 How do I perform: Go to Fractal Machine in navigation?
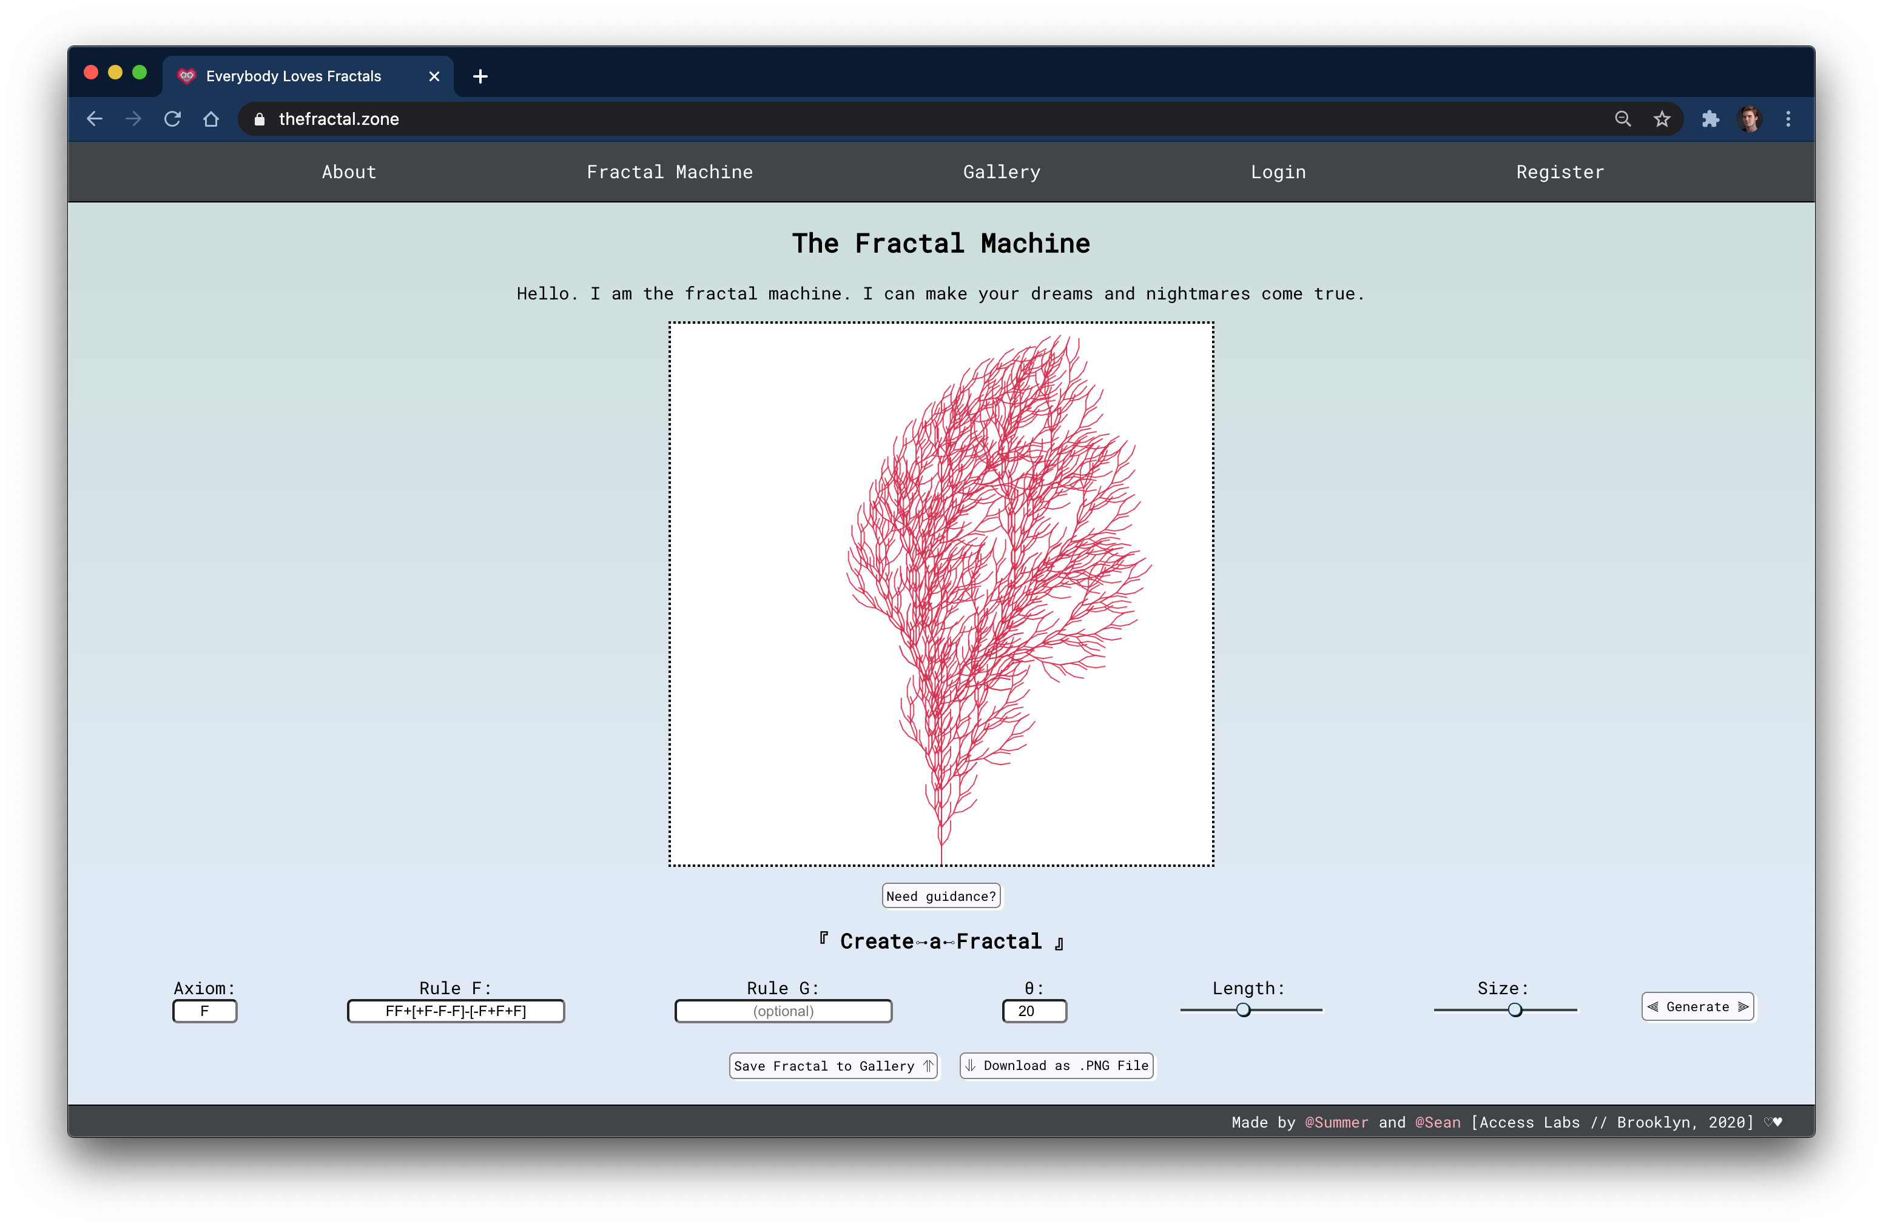tap(669, 172)
